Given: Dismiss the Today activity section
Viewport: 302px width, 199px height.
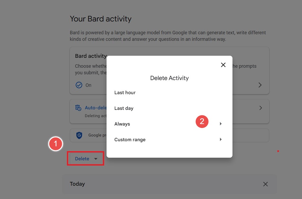Looking at the screenshot, I should (265, 184).
